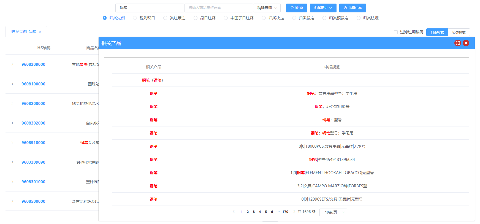The height and width of the screenshot is (224, 480).
Task: Select the 品目注释 radio button
Action: 196,18
